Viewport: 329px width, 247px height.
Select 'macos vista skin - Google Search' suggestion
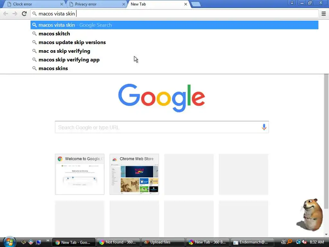point(174,25)
